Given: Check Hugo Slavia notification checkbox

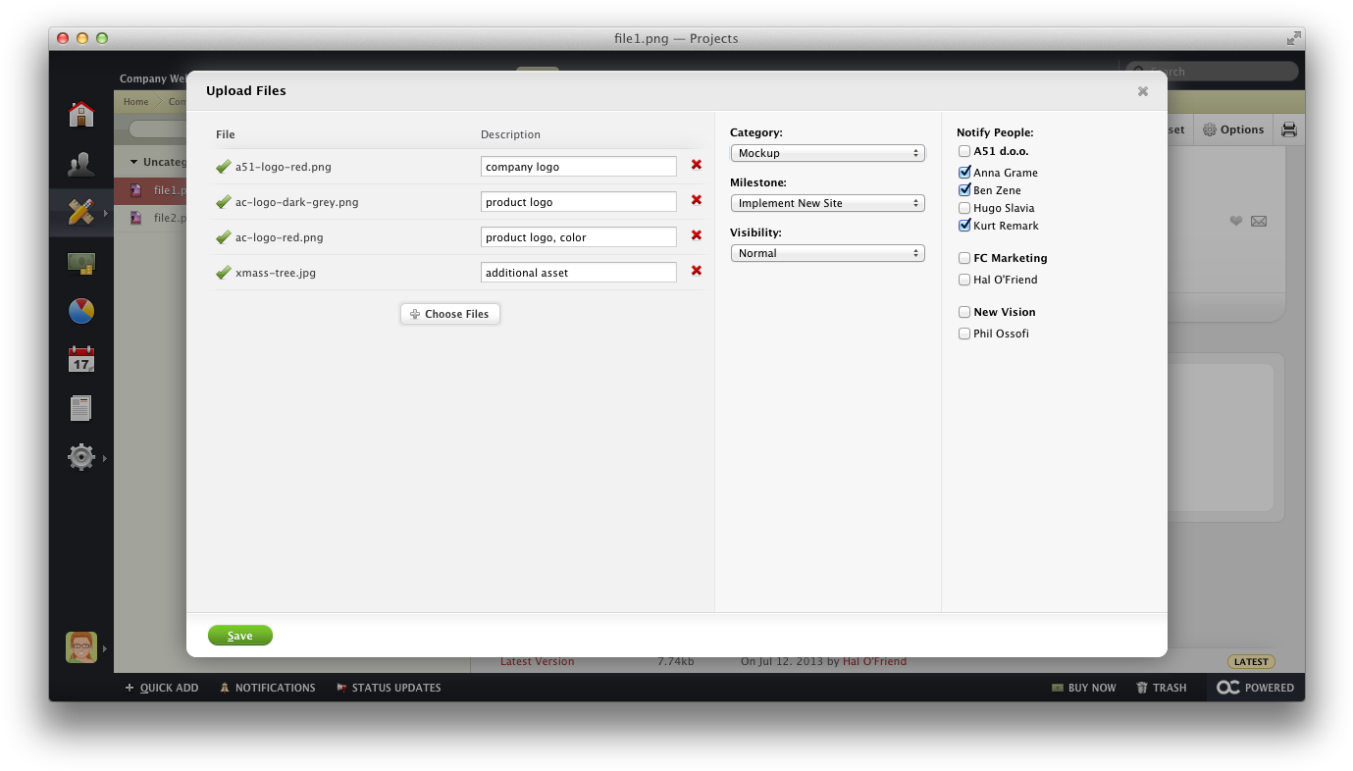Looking at the screenshot, I should tap(964, 208).
